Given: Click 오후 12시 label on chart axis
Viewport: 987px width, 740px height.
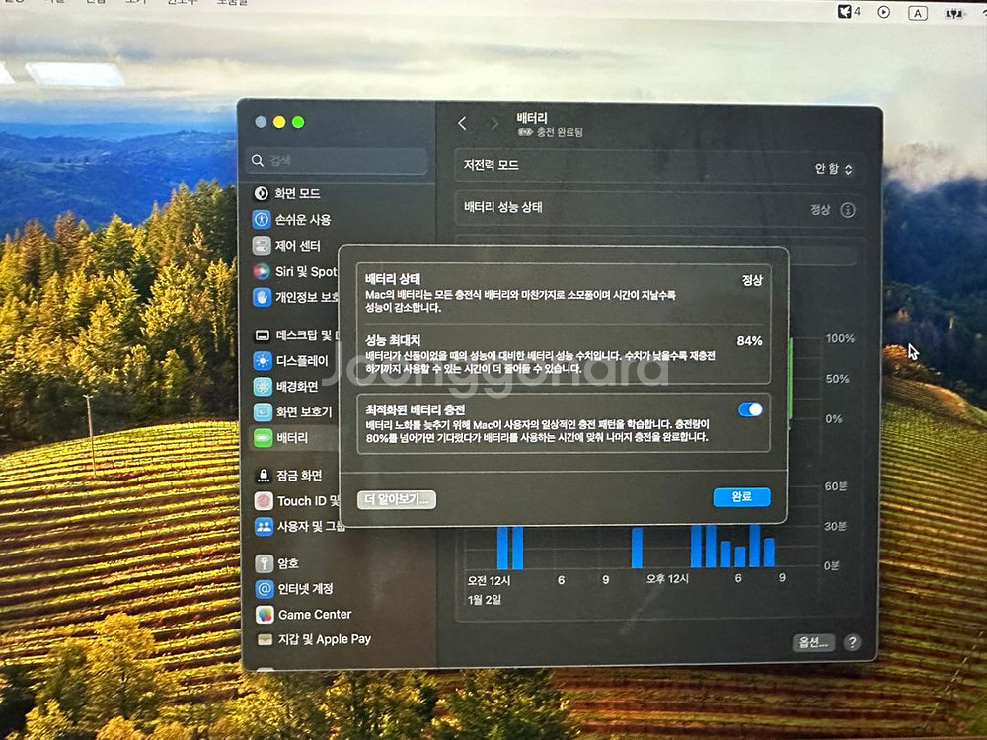Looking at the screenshot, I should click(667, 578).
